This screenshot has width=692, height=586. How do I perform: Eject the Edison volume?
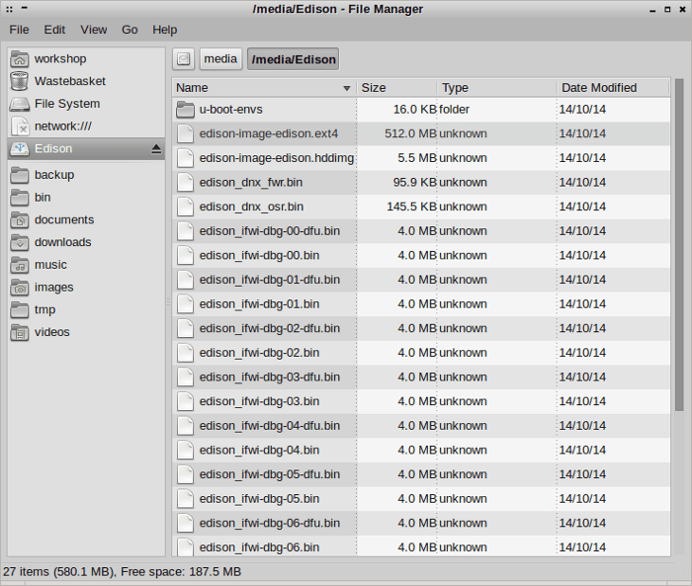click(x=156, y=149)
